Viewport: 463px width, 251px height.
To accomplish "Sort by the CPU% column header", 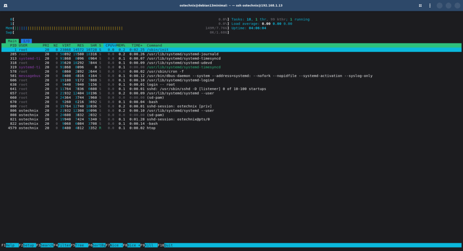I will click(110, 46).
